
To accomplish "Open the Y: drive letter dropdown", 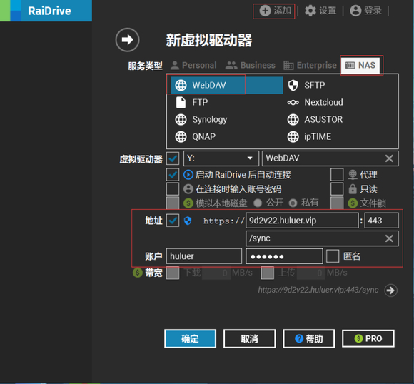I will 221,158.
